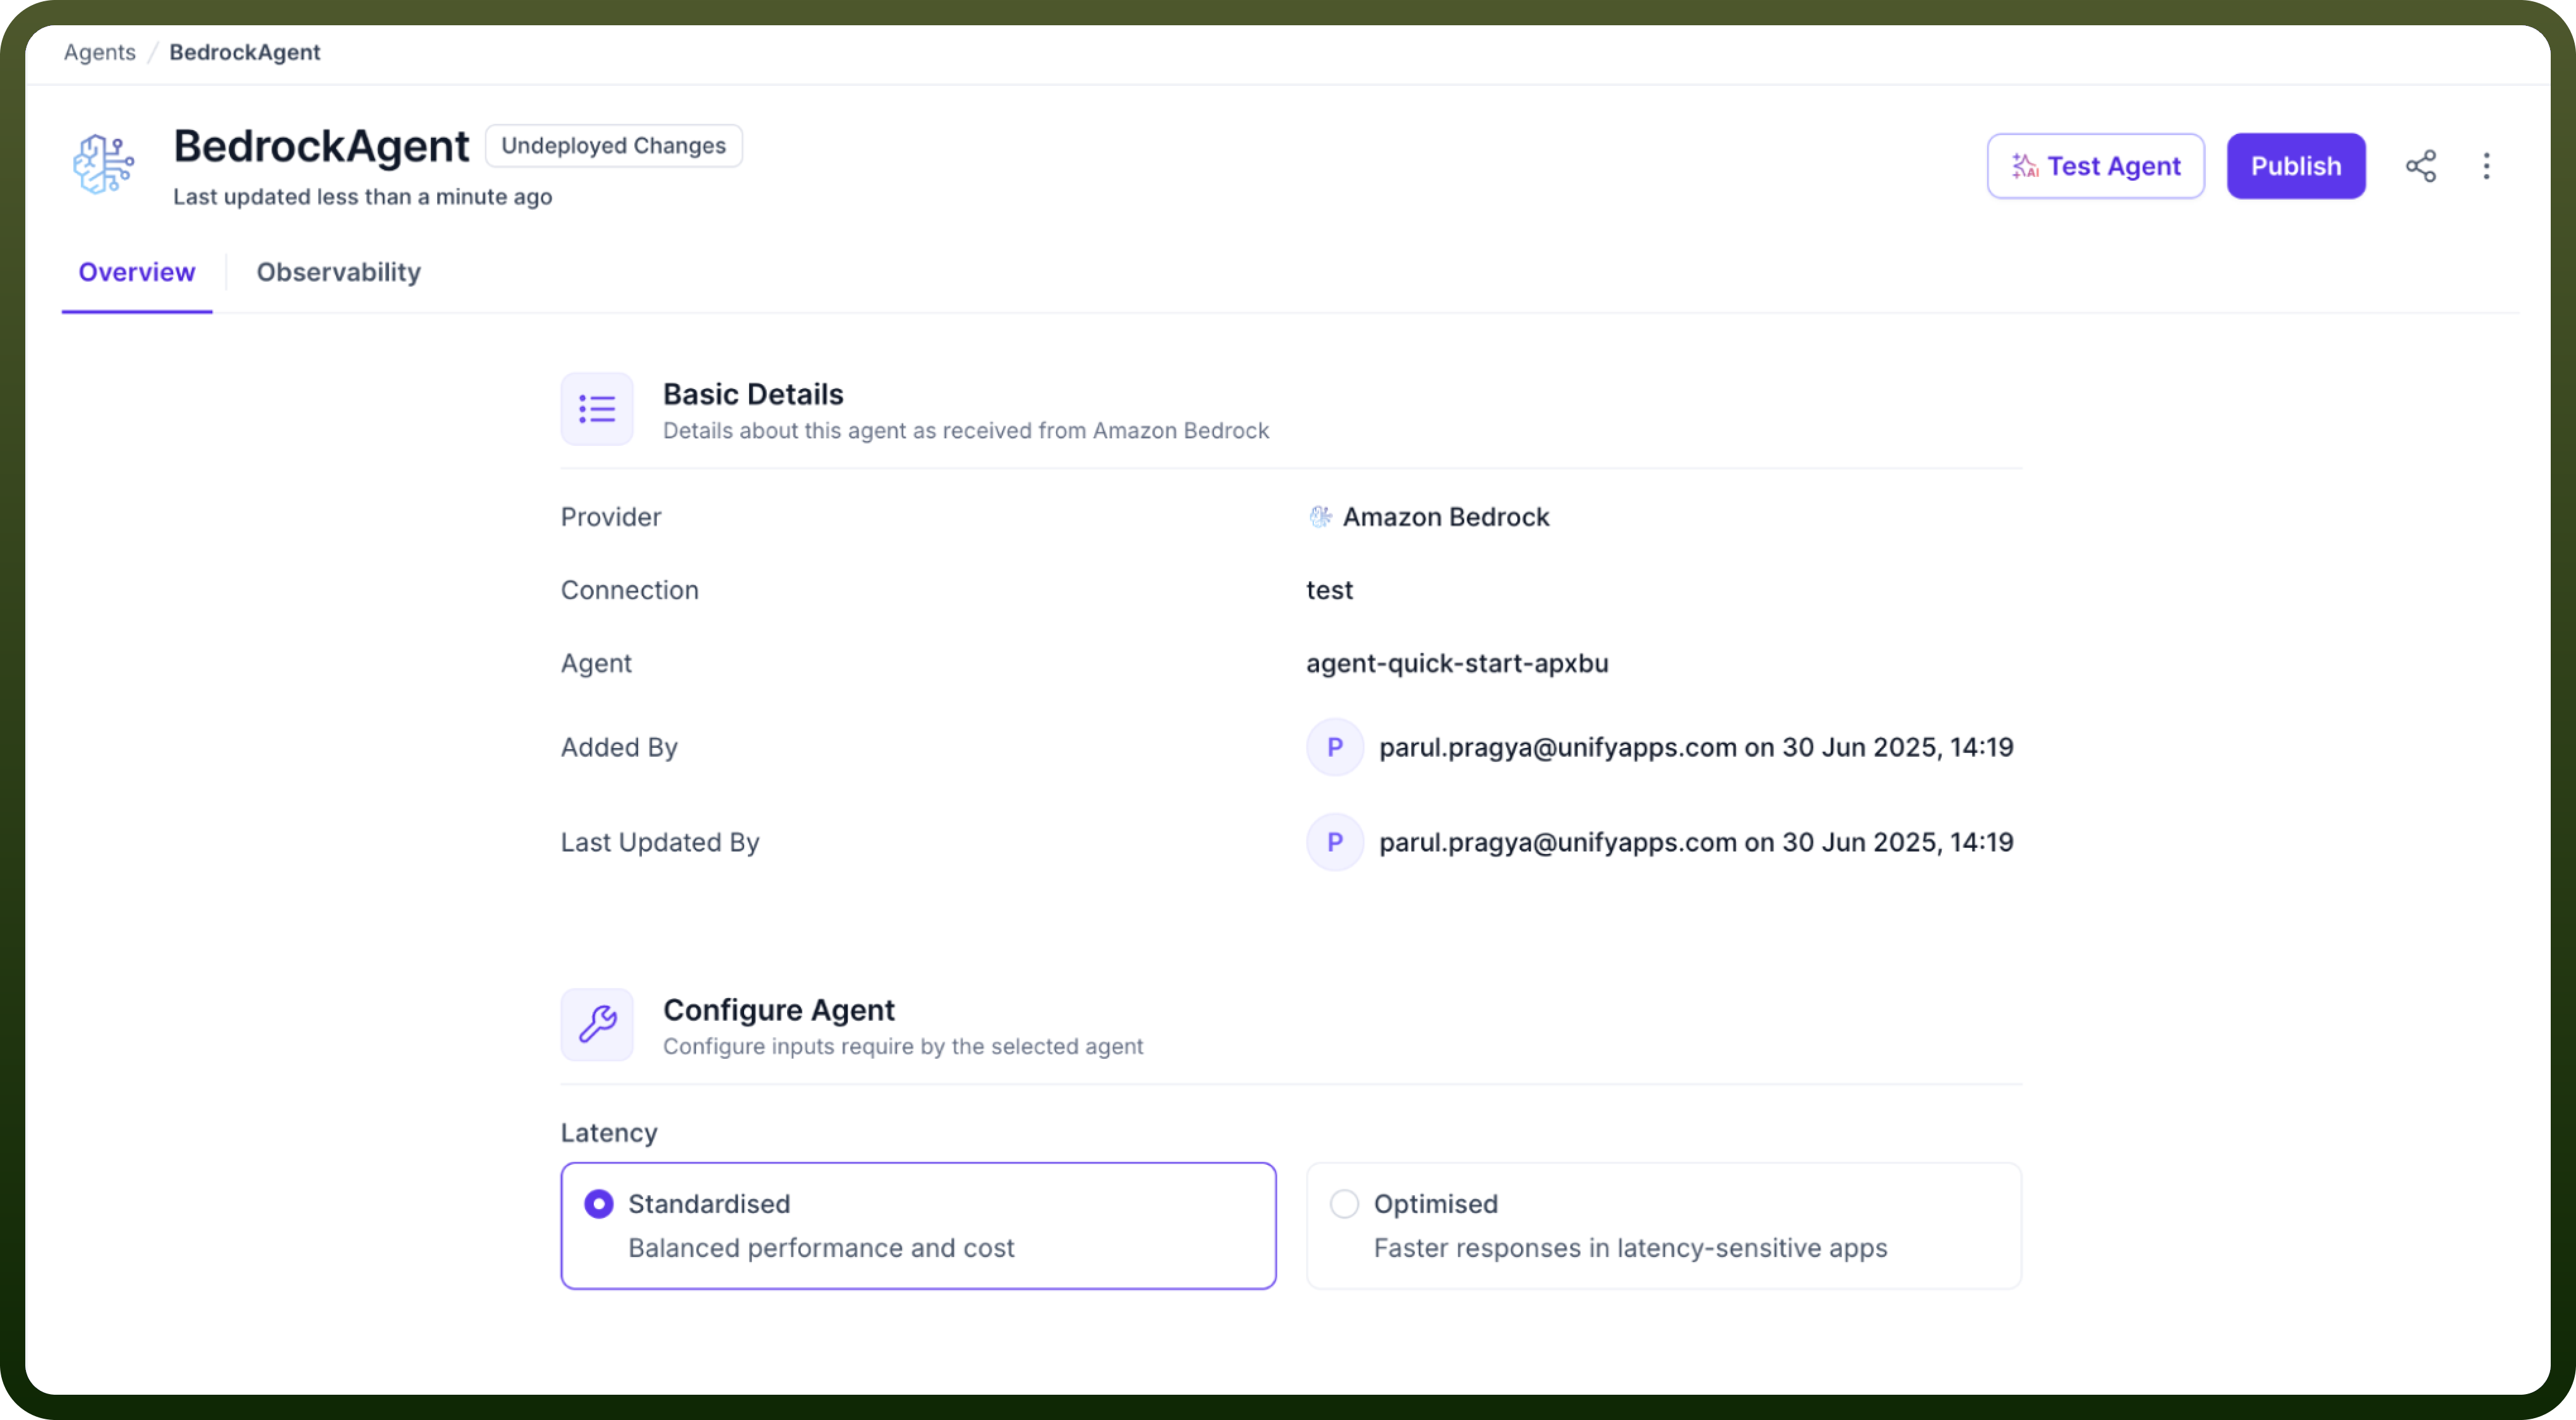
Task: Choose the Optimised faster responses card
Action: click(x=1664, y=1226)
